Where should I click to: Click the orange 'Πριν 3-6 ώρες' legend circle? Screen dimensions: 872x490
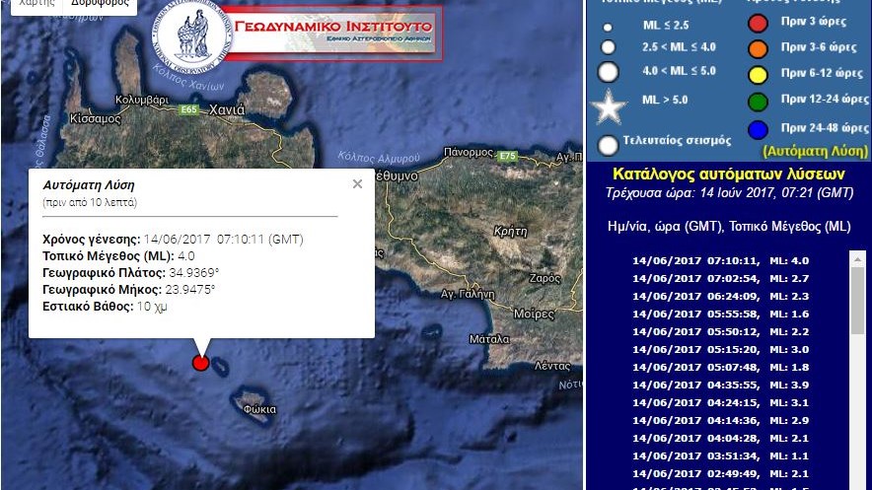[758, 49]
